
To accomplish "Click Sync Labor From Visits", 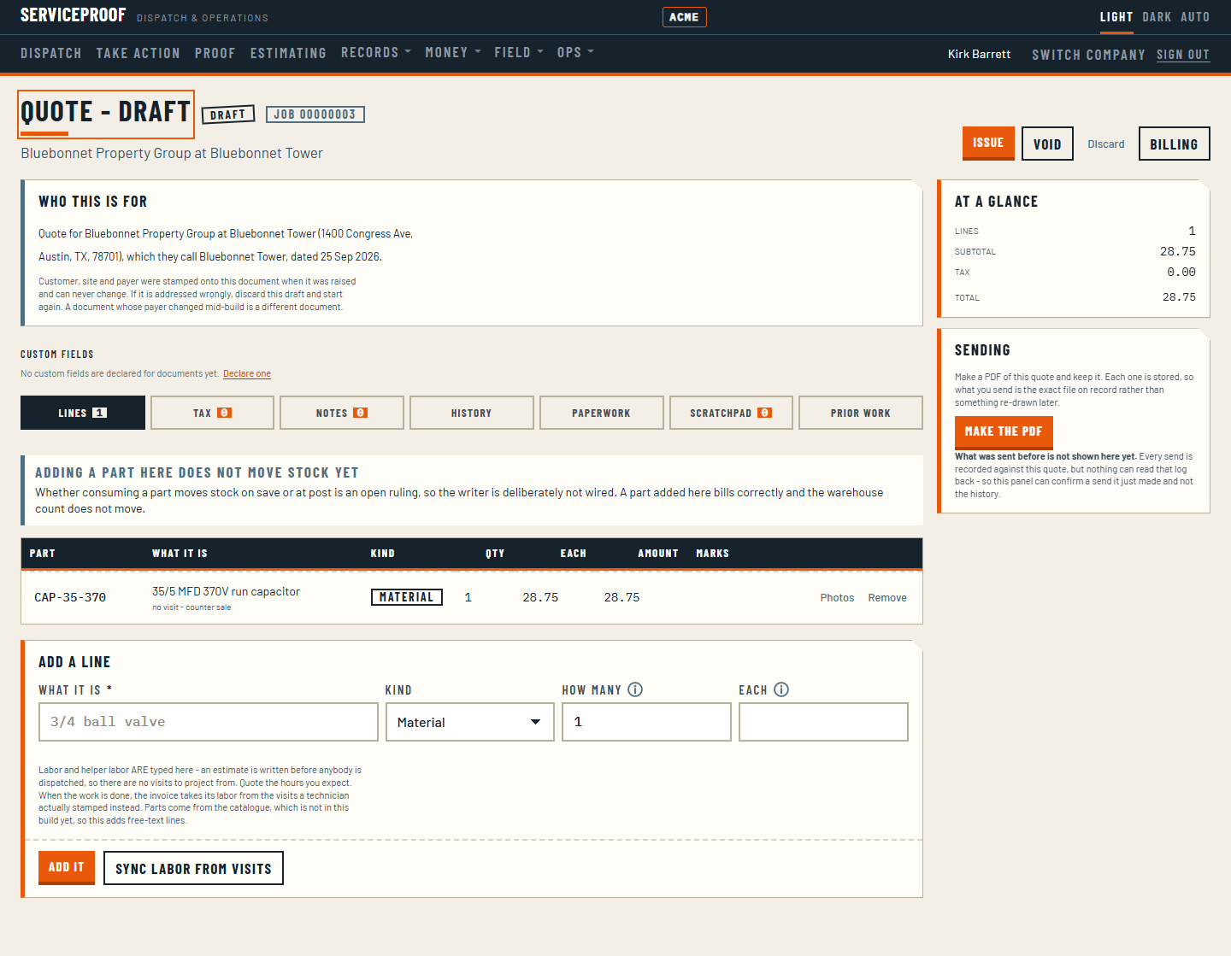I will [x=193, y=868].
